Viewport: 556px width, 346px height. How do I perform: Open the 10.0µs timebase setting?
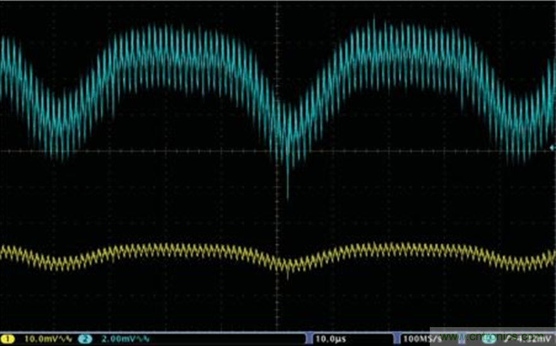tap(327, 339)
